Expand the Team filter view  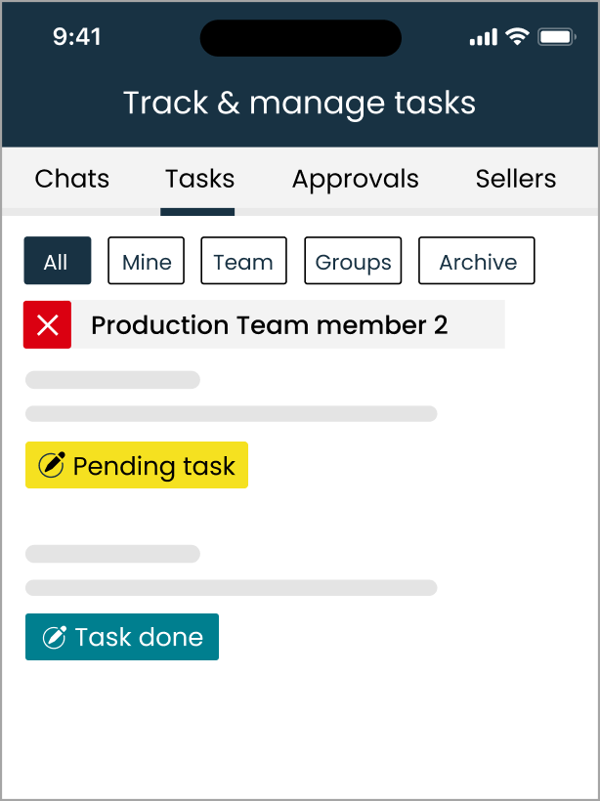coord(243,261)
